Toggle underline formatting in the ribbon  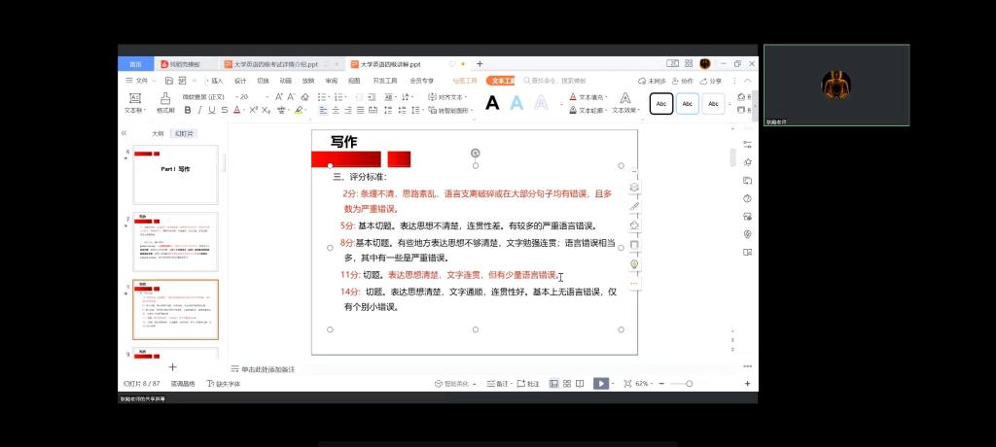(211, 110)
